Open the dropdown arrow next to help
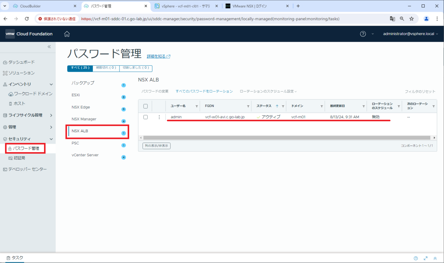The width and height of the screenshot is (444, 263). coord(373,34)
